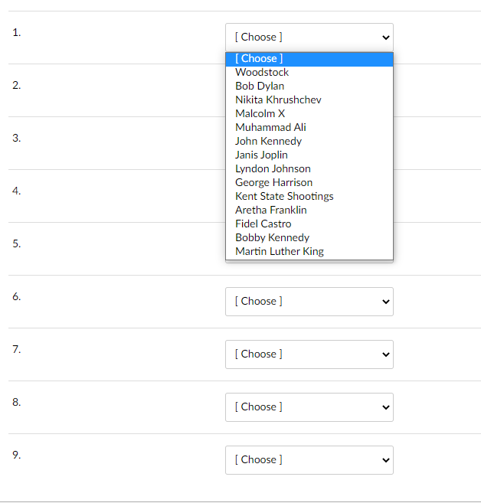Expand the question 7 dropdown

pos(309,354)
